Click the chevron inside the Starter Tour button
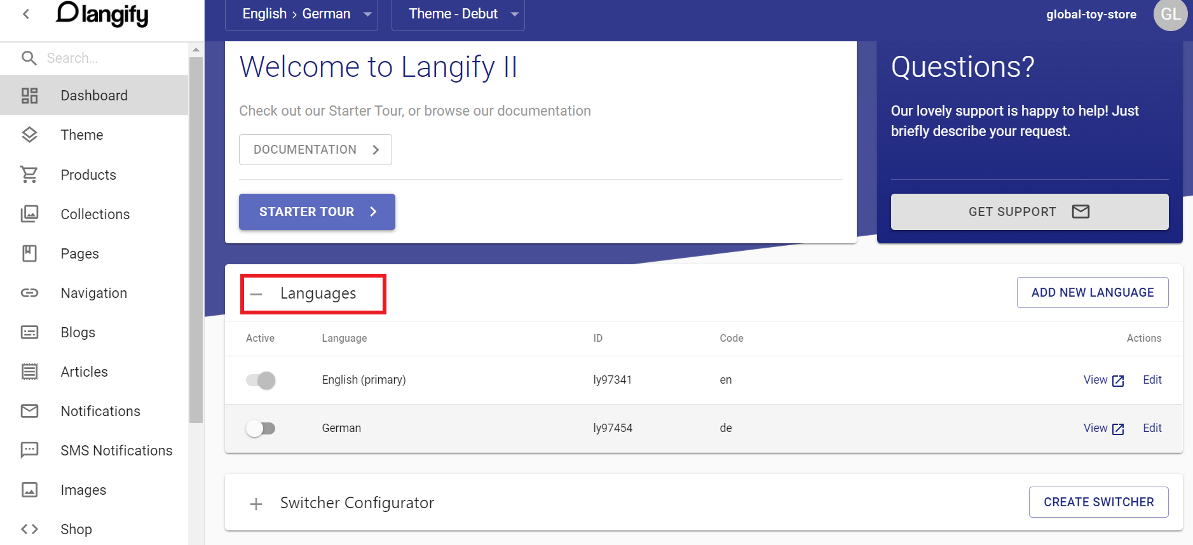 [x=374, y=212]
